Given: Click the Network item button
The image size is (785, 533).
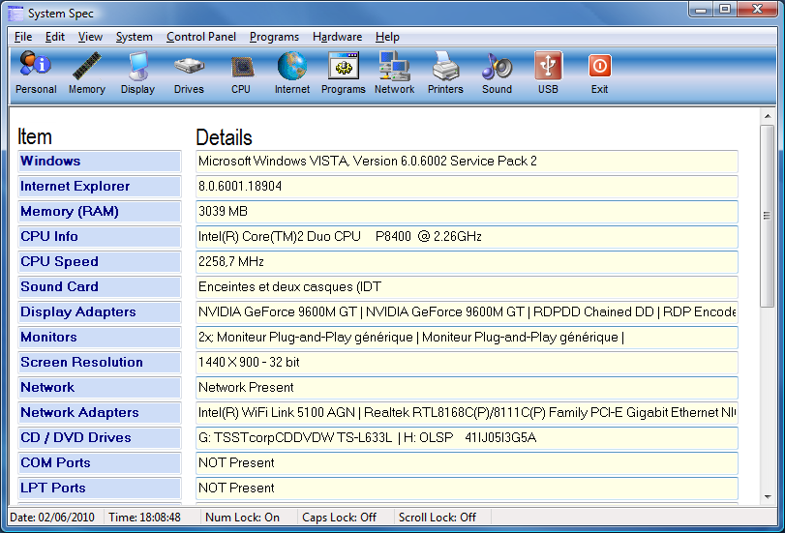Looking at the screenshot, I should [100, 387].
